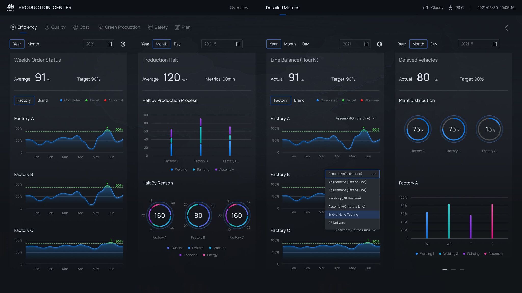Click the settings gear icon for Line Balance

tap(379, 44)
